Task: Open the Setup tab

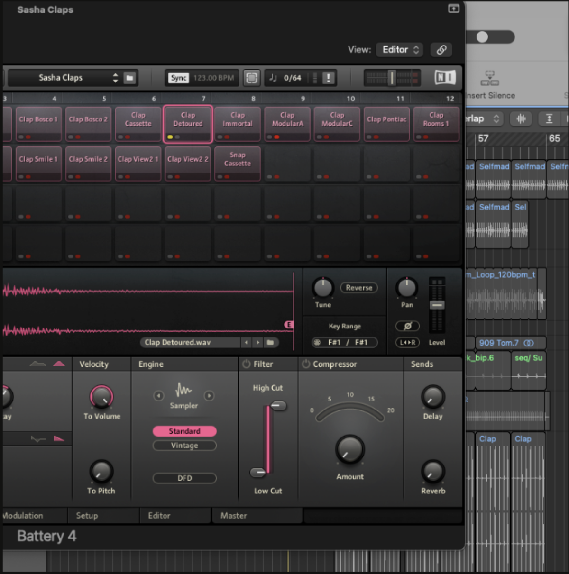Action: (103, 516)
